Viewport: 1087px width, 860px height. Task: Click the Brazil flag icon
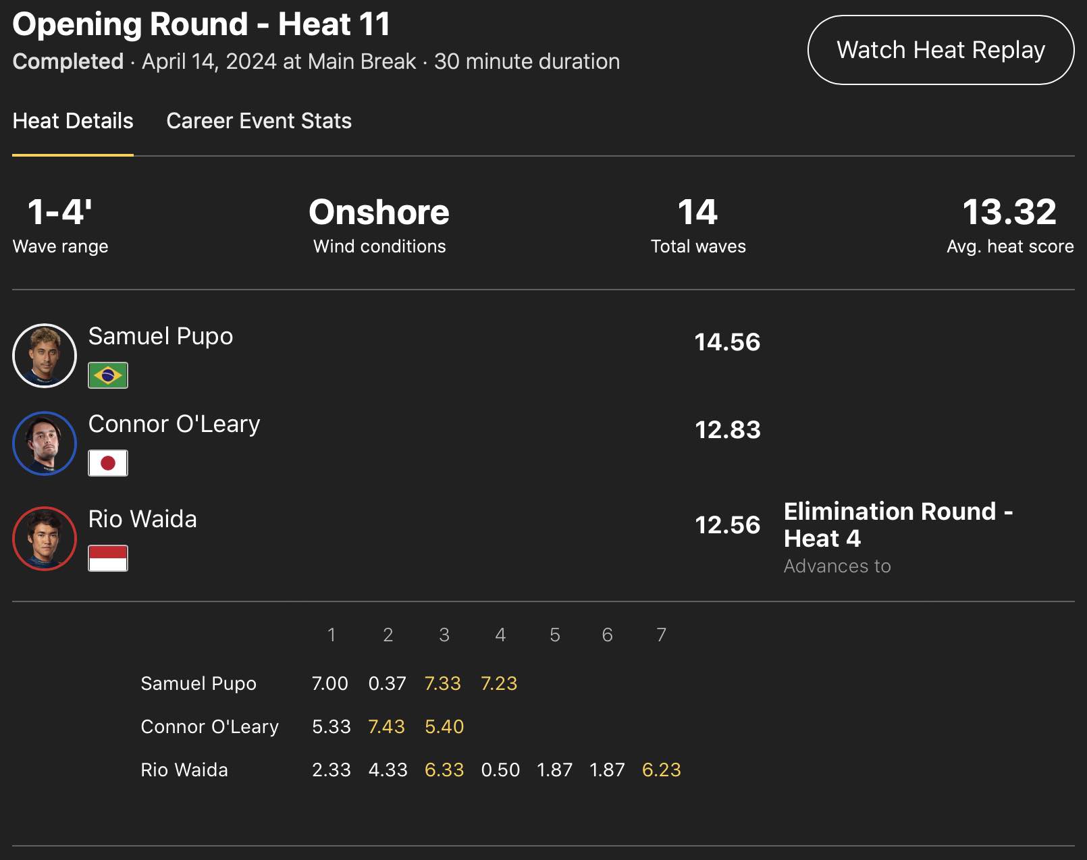point(108,375)
